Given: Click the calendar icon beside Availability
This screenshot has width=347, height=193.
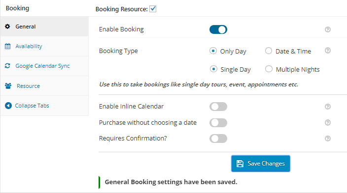Looking at the screenshot, I should 8,46.
